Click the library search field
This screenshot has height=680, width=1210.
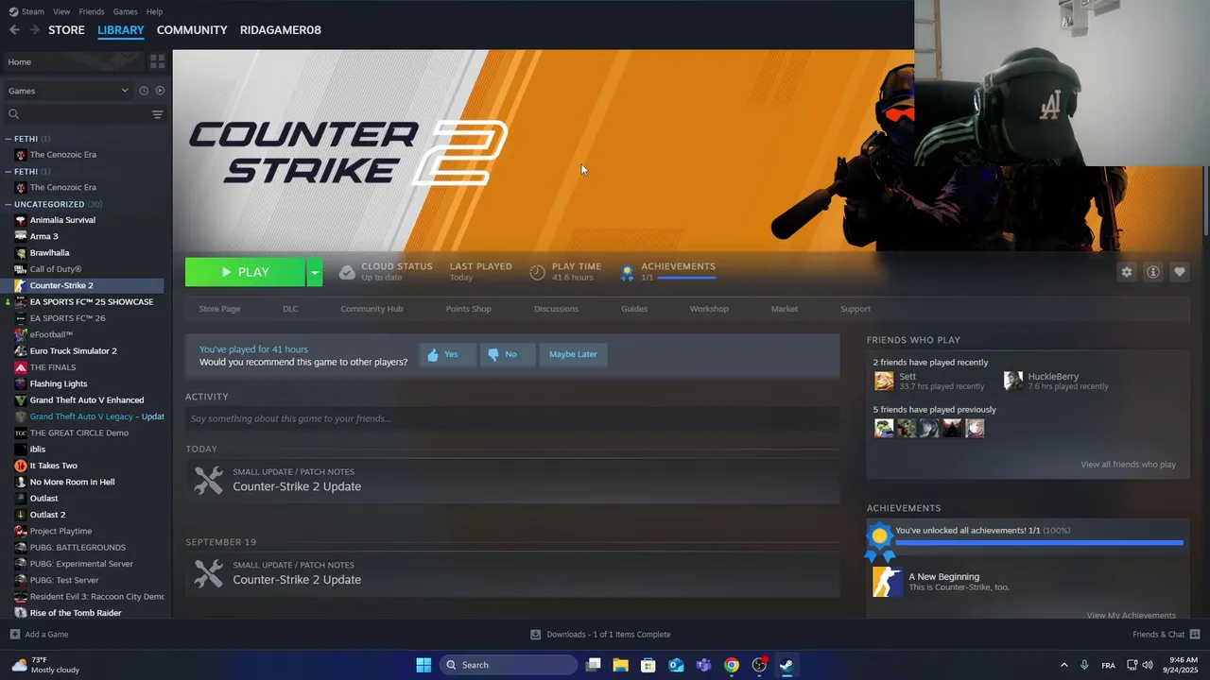click(x=78, y=114)
